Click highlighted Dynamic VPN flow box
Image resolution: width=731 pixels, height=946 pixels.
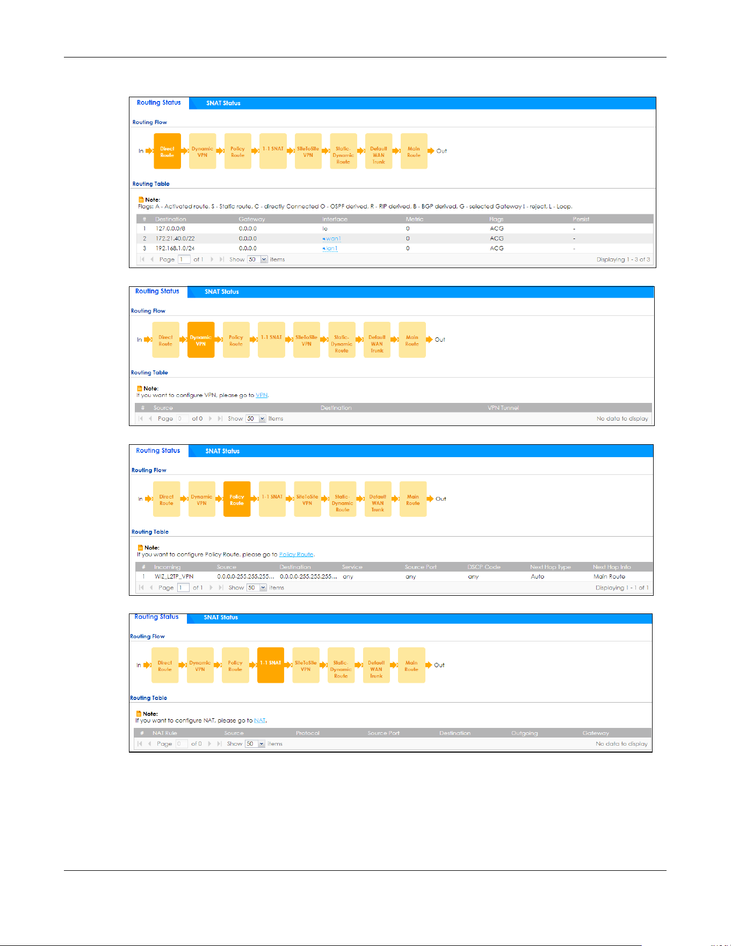coord(201,340)
